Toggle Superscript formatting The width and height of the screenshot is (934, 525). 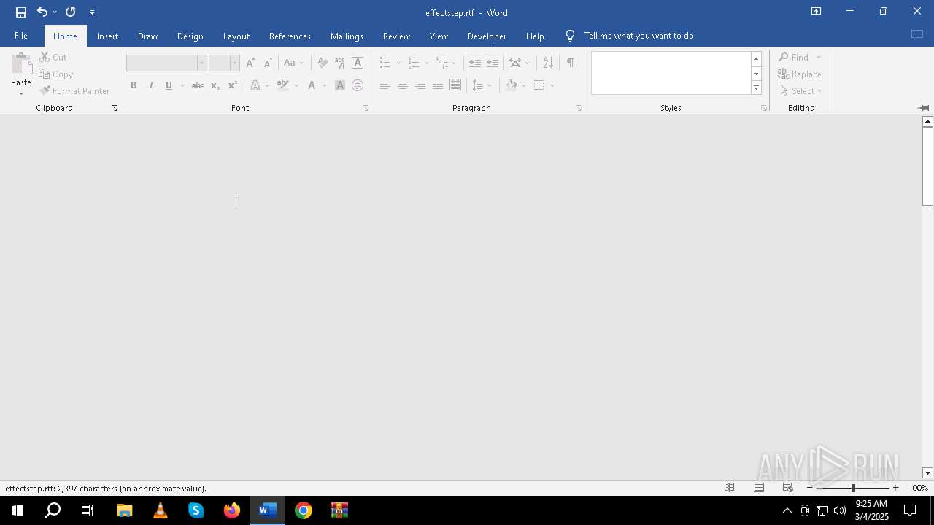(x=232, y=85)
